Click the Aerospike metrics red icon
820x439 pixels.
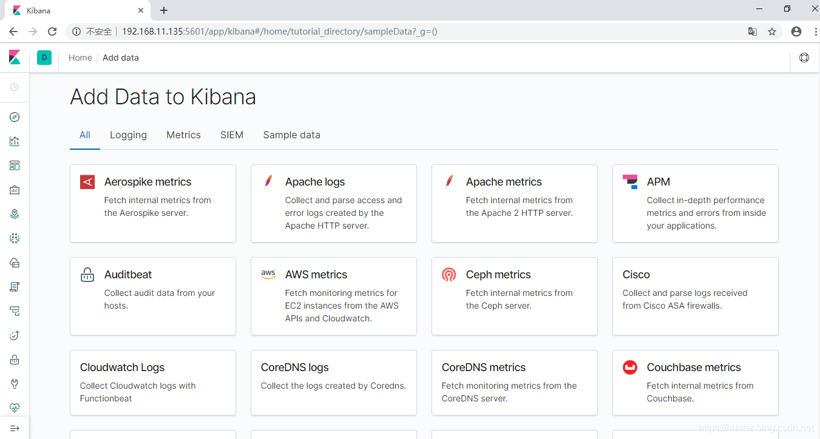point(87,182)
